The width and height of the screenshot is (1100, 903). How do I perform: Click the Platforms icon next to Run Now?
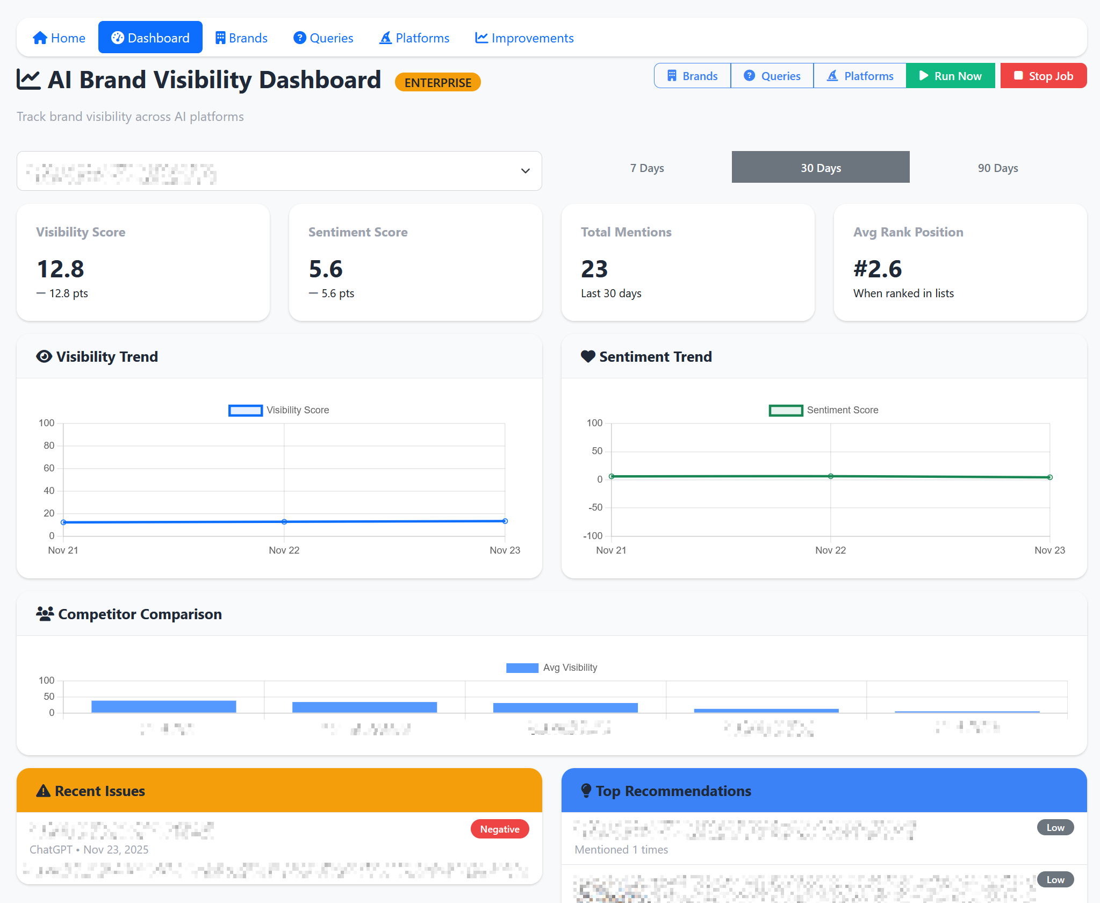(x=832, y=76)
